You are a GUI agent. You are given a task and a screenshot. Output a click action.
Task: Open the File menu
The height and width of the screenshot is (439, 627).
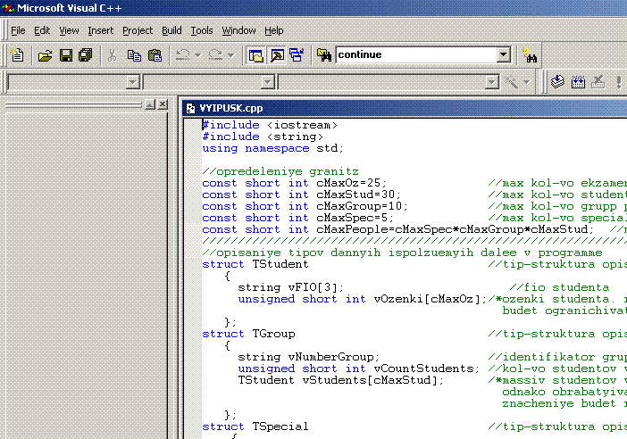[18, 30]
